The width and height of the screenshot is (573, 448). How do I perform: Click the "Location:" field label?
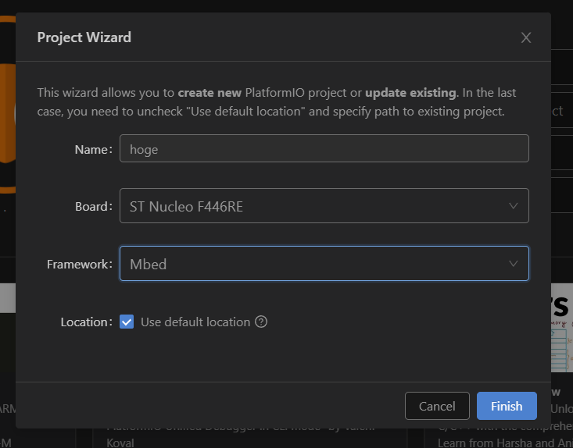pyautogui.click(x=86, y=322)
